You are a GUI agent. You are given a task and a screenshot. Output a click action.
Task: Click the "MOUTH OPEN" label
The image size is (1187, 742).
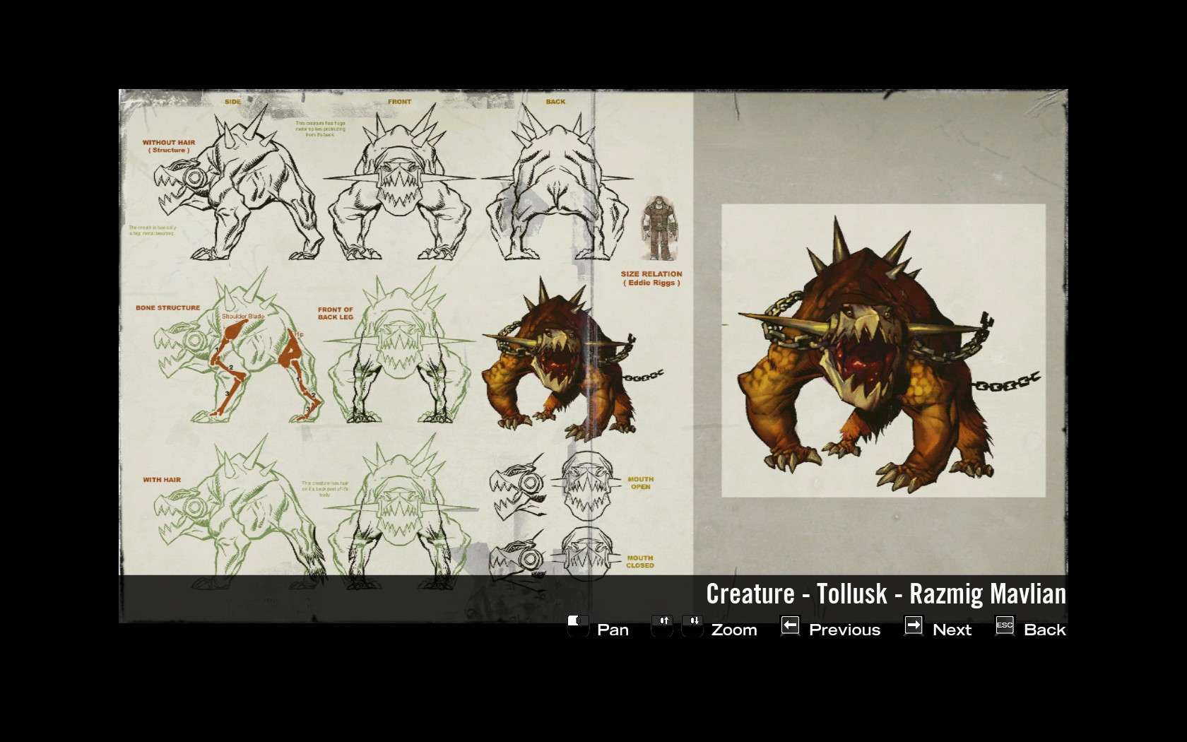tap(641, 483)
